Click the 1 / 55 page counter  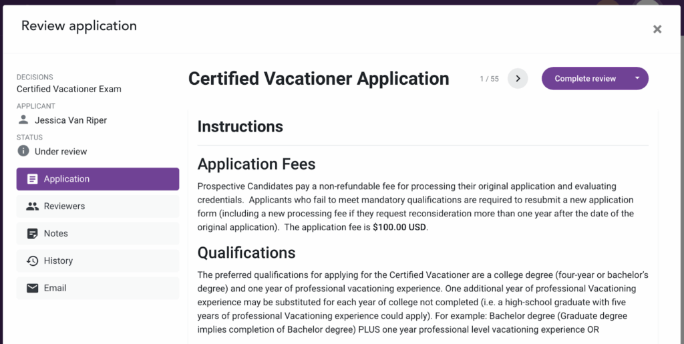489,79
